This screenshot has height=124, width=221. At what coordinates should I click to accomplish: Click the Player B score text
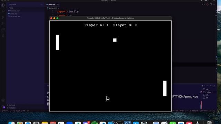(x=125, y=25)
